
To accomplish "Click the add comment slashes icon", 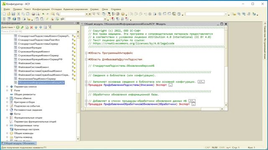I will click(47, 19).
